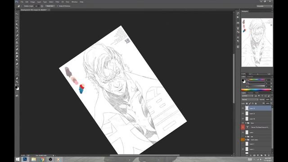The height and width of the screenshot is (162, 288).
Task: Select the Line shape tool
Action: (x=17, y=74)
